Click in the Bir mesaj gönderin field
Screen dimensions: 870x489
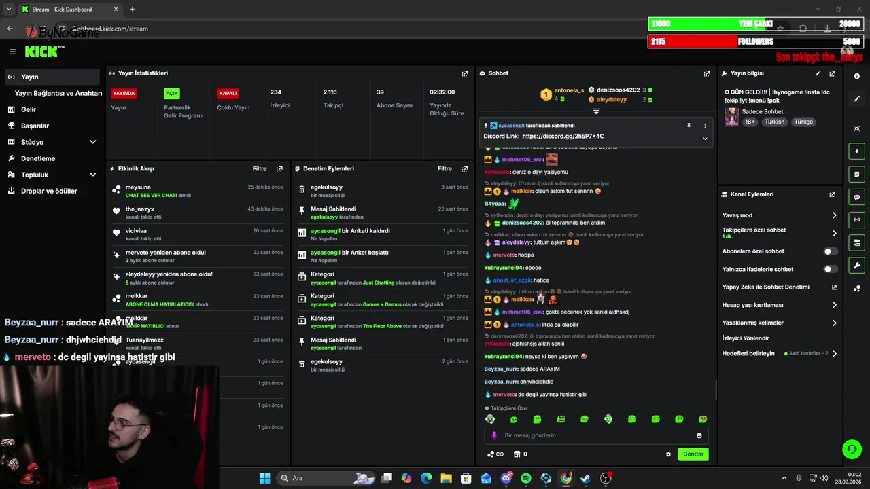pyautogui.click(x=595, y=435)
